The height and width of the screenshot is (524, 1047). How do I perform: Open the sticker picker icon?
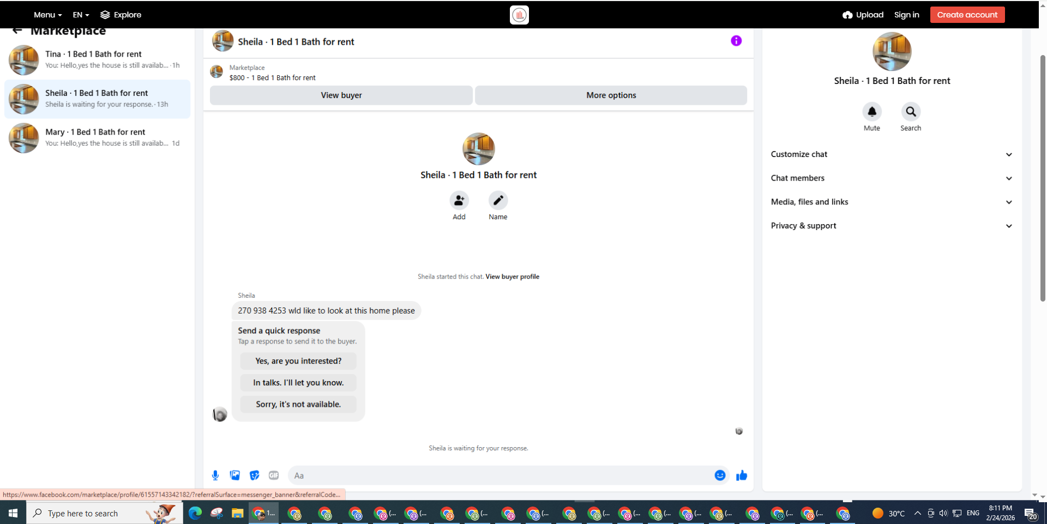tap(254, 475)
